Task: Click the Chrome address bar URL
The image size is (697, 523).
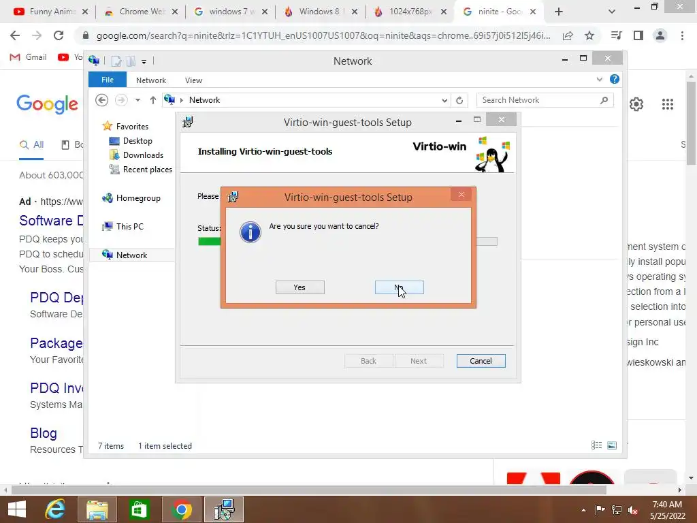Action: point(323,35)
